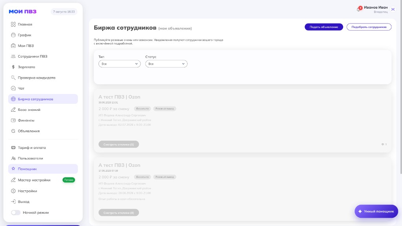
Task: Toggle the Ночной режим switch
Action: (x=16, y=212)
